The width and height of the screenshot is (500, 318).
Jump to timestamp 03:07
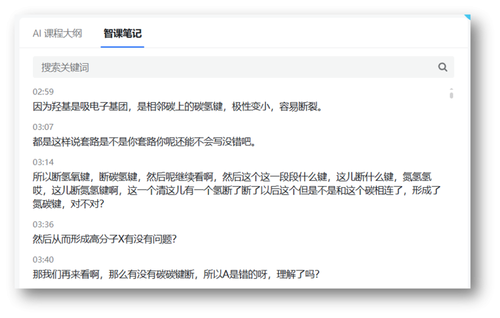click(x=43, y=127)
